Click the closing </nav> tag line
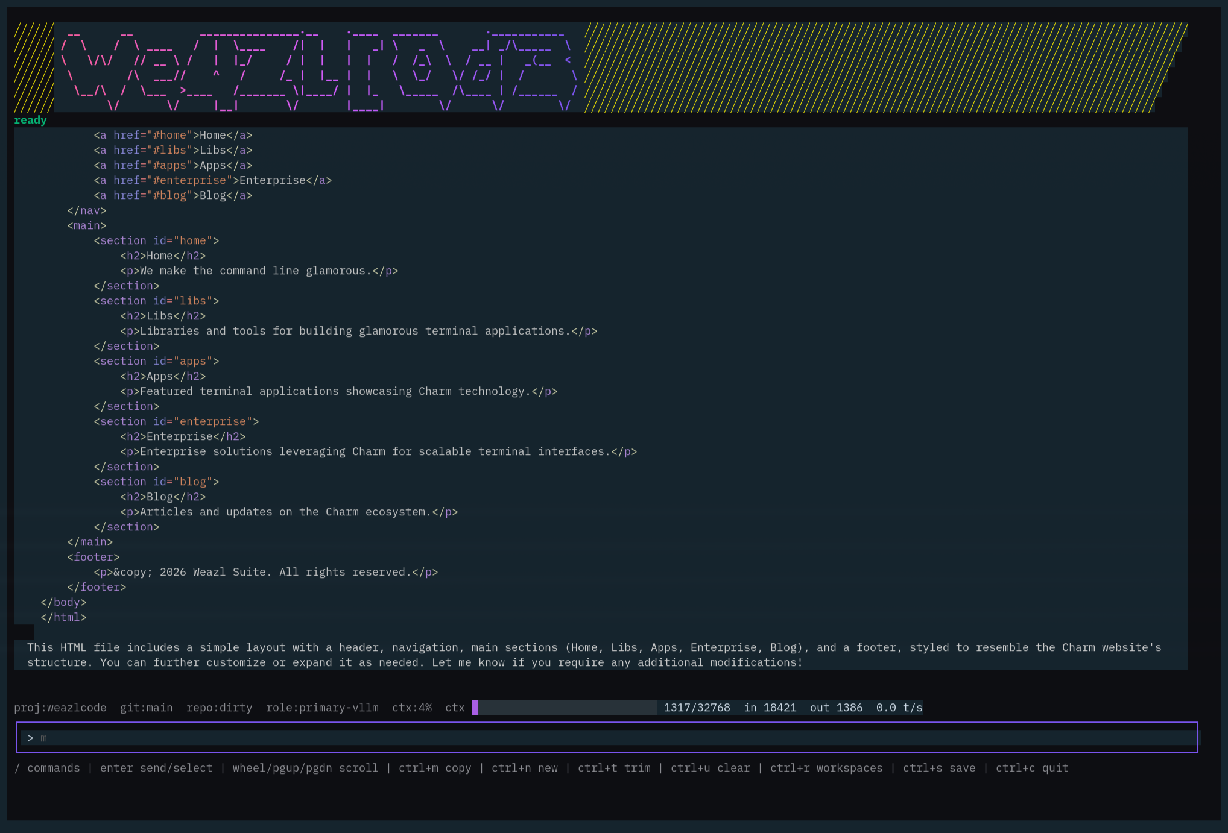Image resolution: width=1228 pixels, height=833 pixels. (87, 210)
